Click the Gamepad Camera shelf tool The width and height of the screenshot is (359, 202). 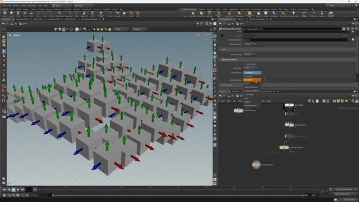tap(330, 13)
